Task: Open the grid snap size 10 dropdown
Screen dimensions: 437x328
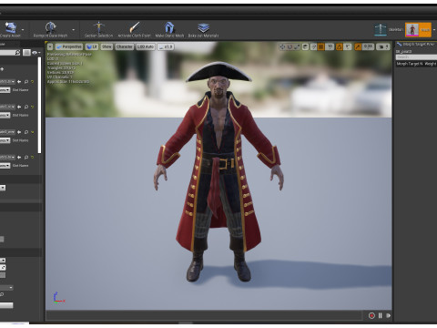Action: coord(330,46)
